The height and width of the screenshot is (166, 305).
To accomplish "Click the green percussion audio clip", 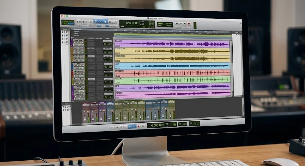I will tap(173, 80).
